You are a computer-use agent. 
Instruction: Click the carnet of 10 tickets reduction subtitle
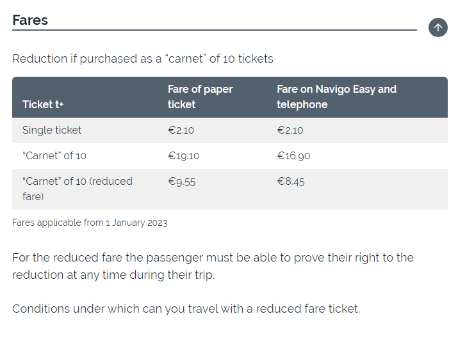[x=143, y=59]
